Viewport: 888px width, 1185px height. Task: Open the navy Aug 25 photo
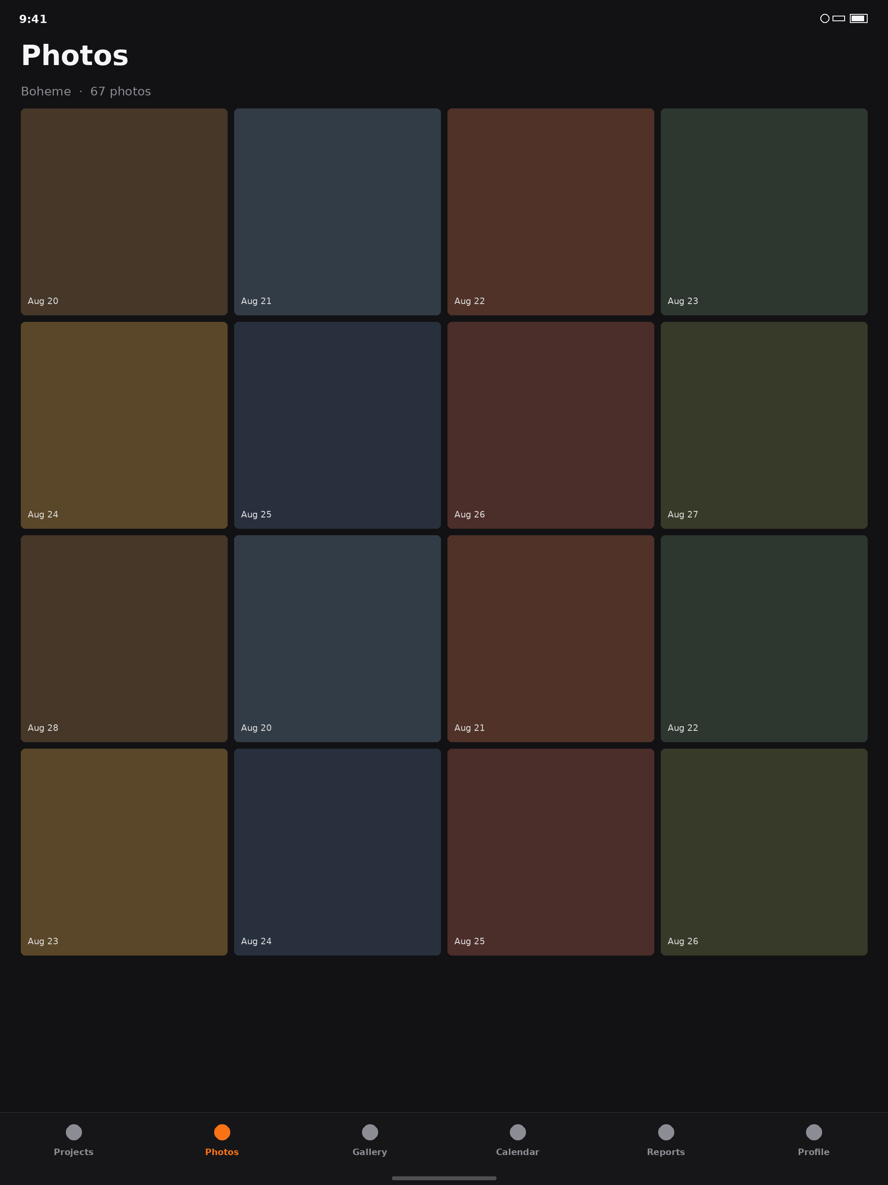(337, 425)
